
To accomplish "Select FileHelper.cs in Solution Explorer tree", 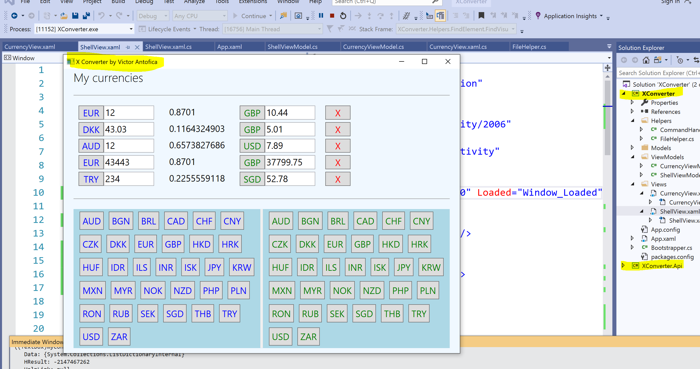I will (677, 139).
